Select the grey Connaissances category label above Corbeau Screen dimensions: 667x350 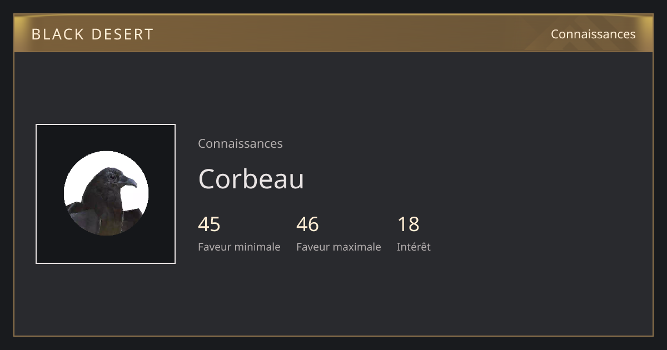[240, 143]
